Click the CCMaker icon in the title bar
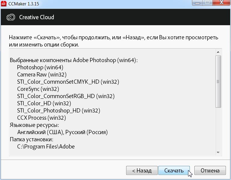This screenshot has width=231, height=180. [x=4, y=4]
